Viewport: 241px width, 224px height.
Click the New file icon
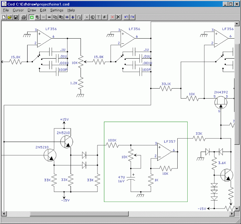(4, 17)
